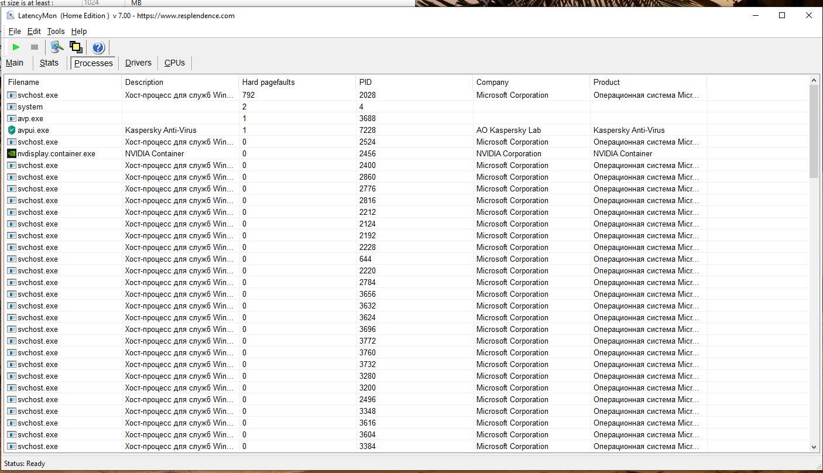Screen dimensions: 823x473
Task: Open the Help menu
Action: [x=79, y=32]
